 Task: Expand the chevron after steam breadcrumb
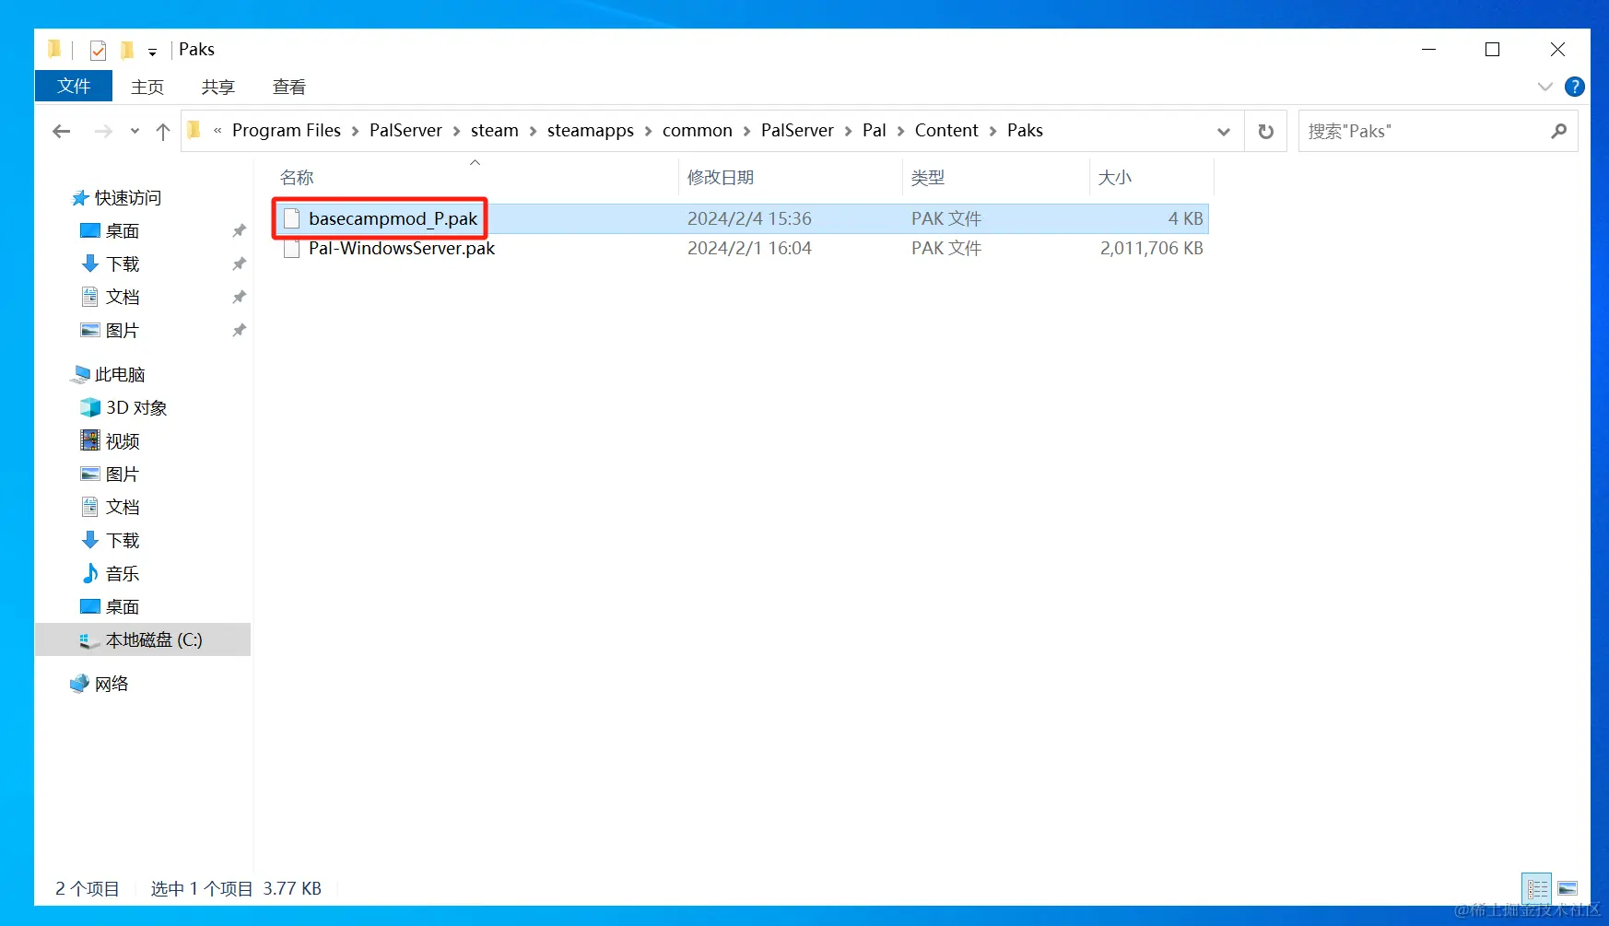(x=533, y=131)
